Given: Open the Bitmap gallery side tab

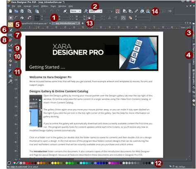Looking at the screenshot, I should (194, 77).
